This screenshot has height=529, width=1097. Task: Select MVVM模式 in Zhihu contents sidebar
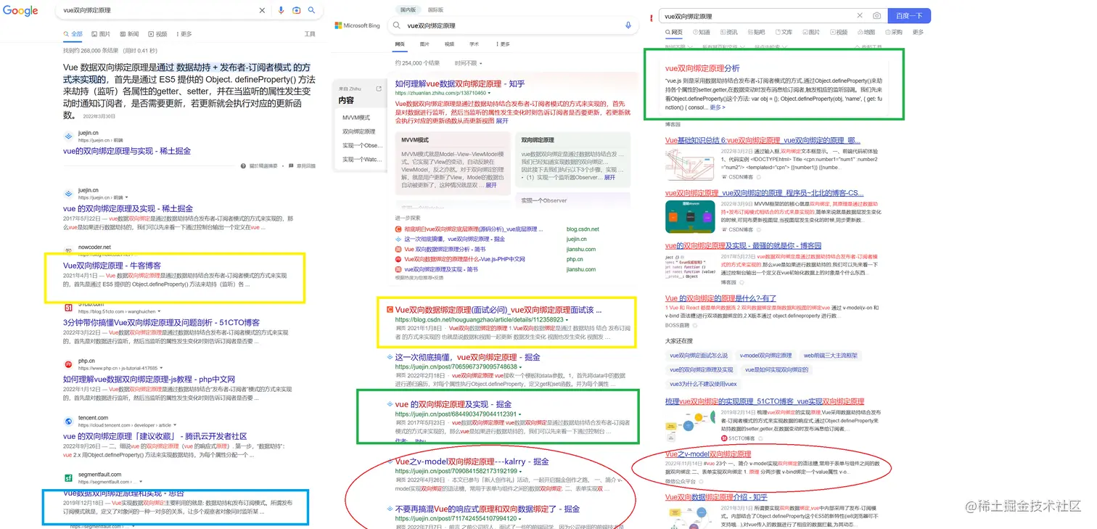(356, 118)
